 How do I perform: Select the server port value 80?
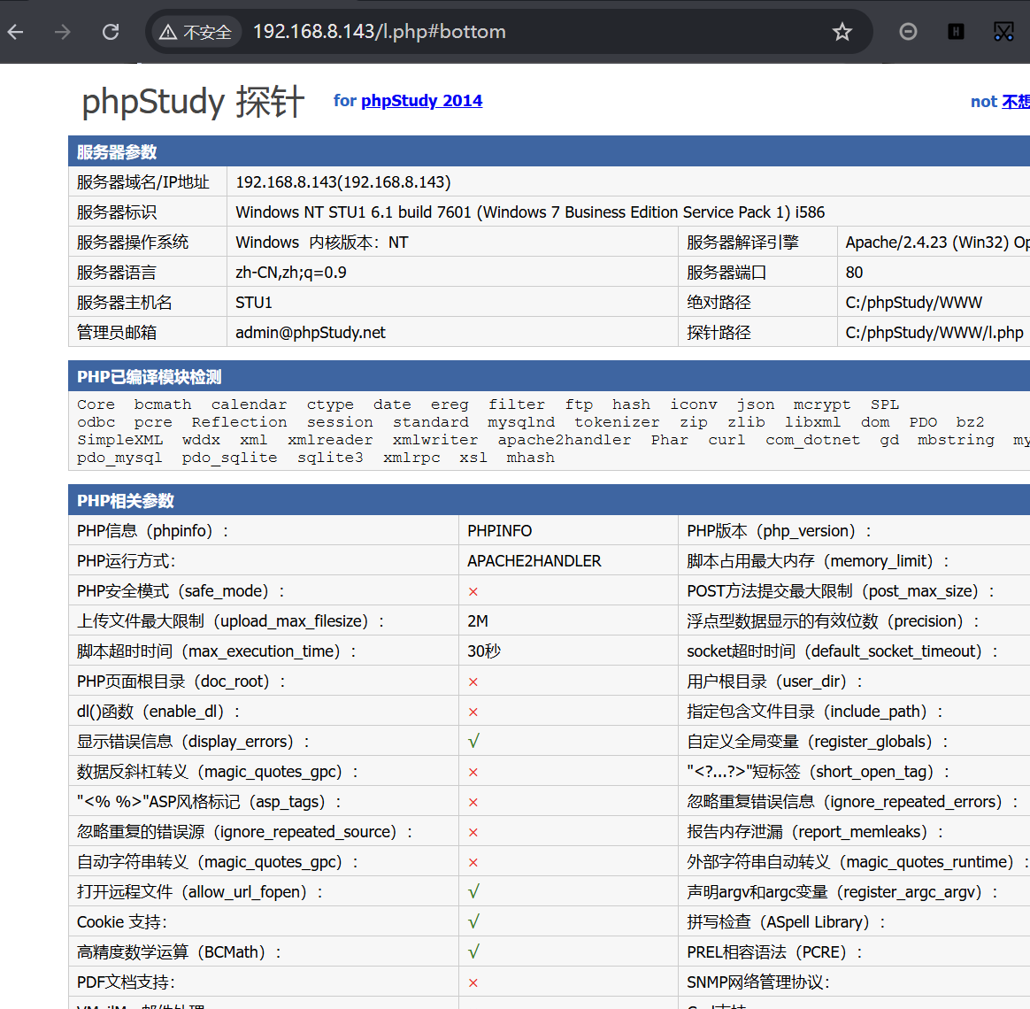[x=854, y=273]
